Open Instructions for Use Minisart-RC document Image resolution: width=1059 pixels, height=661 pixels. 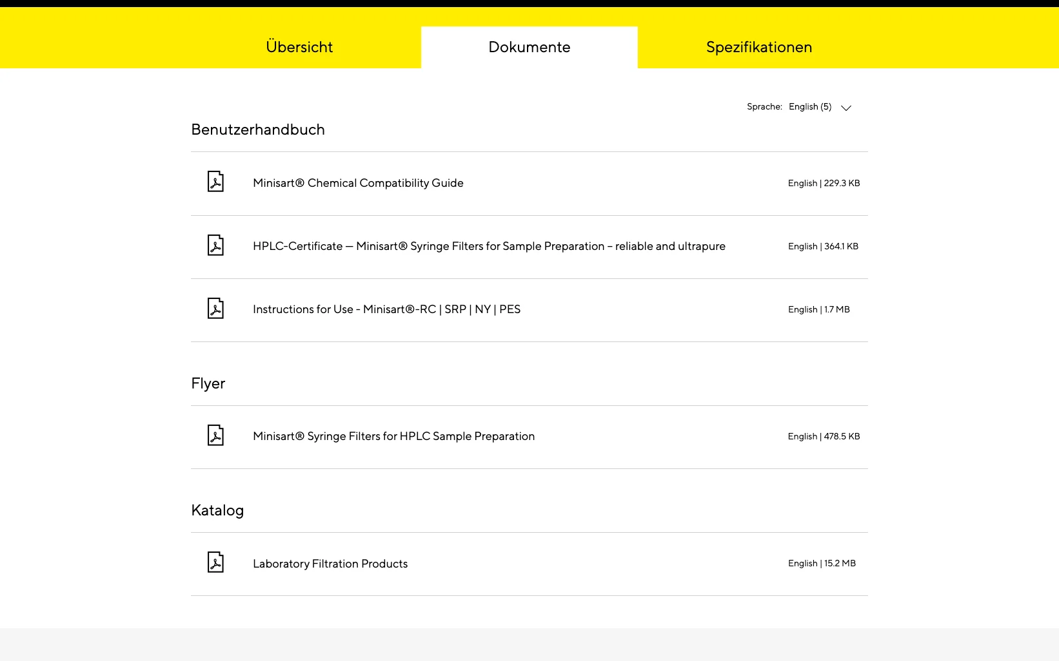(386, 309)
